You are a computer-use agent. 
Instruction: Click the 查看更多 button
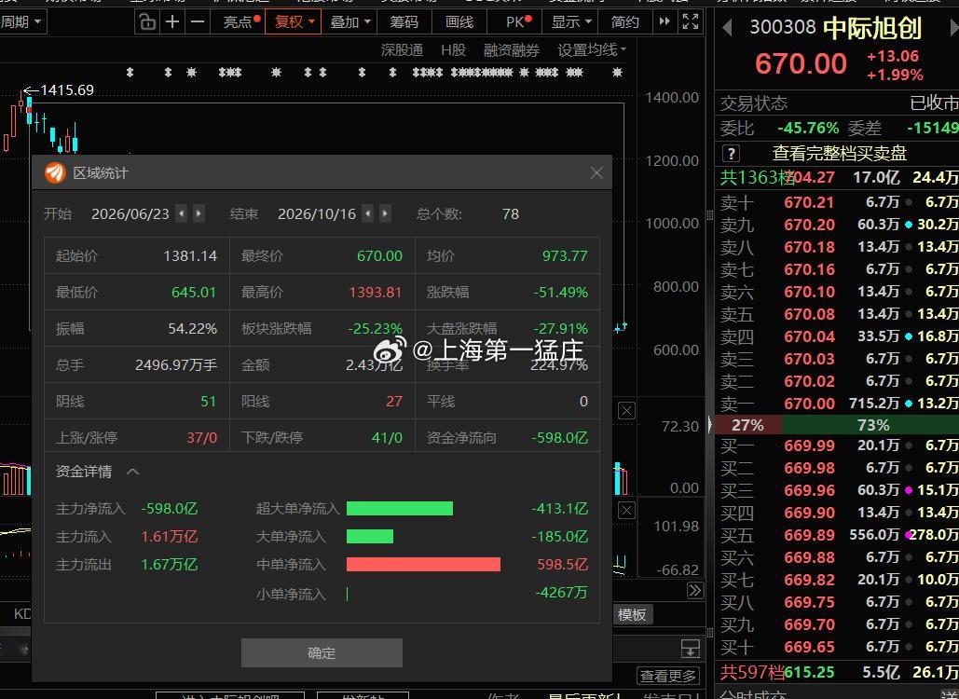coord(668,676)
